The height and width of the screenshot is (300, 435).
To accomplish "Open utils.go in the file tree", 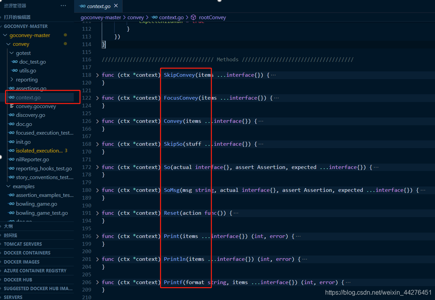I will [27, 71].
